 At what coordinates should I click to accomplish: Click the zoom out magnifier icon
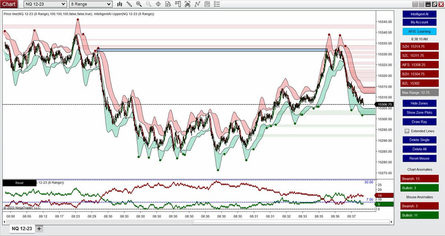pyautogui.click(x=148, y=4)
